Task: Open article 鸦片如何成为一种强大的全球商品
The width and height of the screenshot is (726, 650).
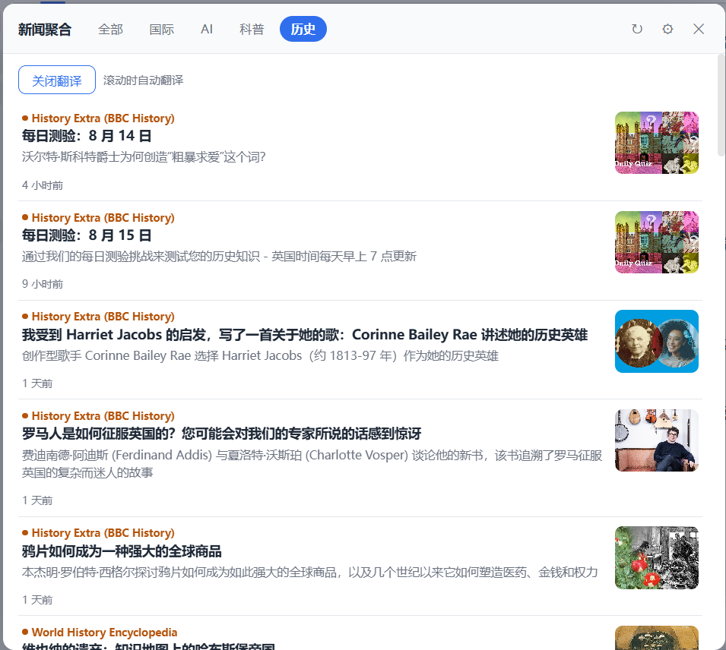Action: (122, 551)
